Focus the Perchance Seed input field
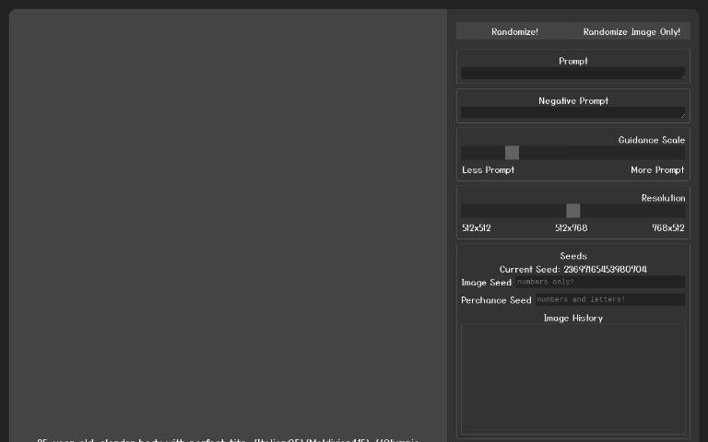Image resolution: width=708 pixels, height=442 pixels. point(608,299)
